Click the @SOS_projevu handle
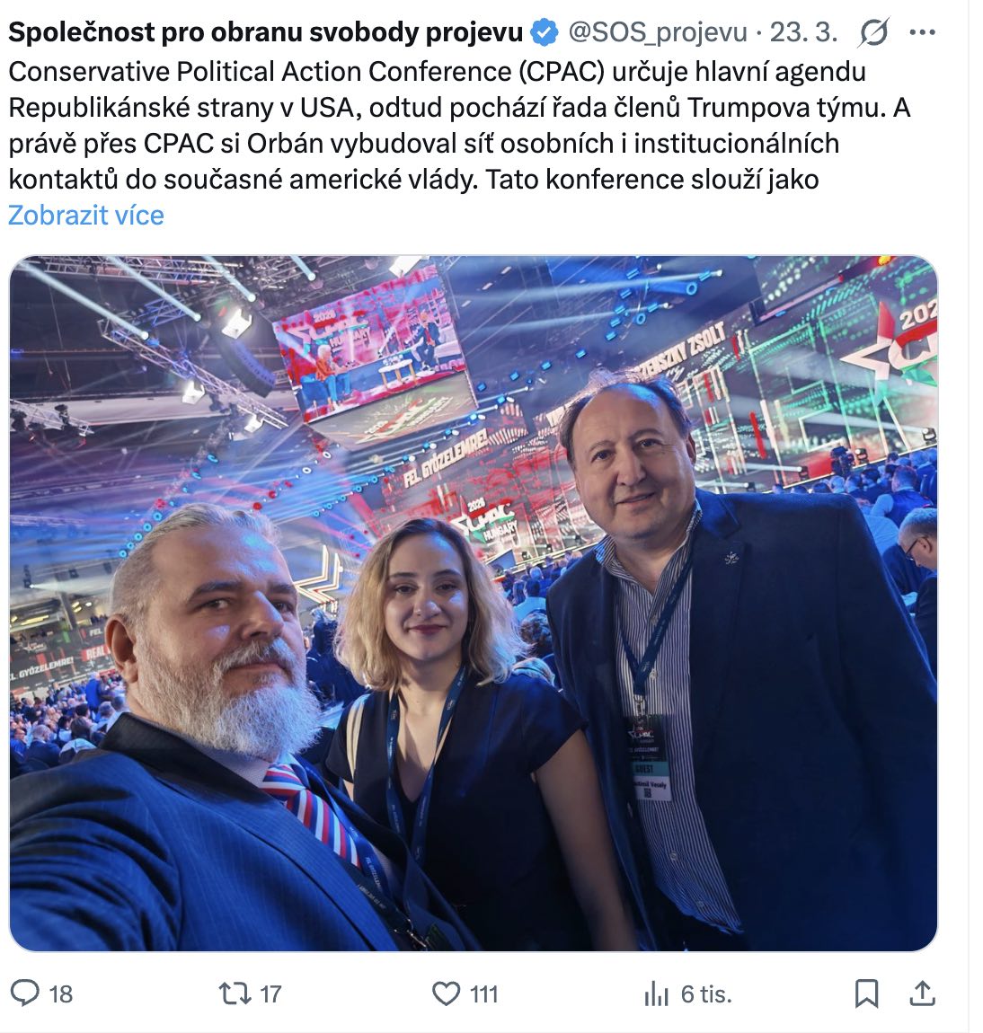Image resolution: width=983 pixels, height=1033 pixels. tap(658, 33)
